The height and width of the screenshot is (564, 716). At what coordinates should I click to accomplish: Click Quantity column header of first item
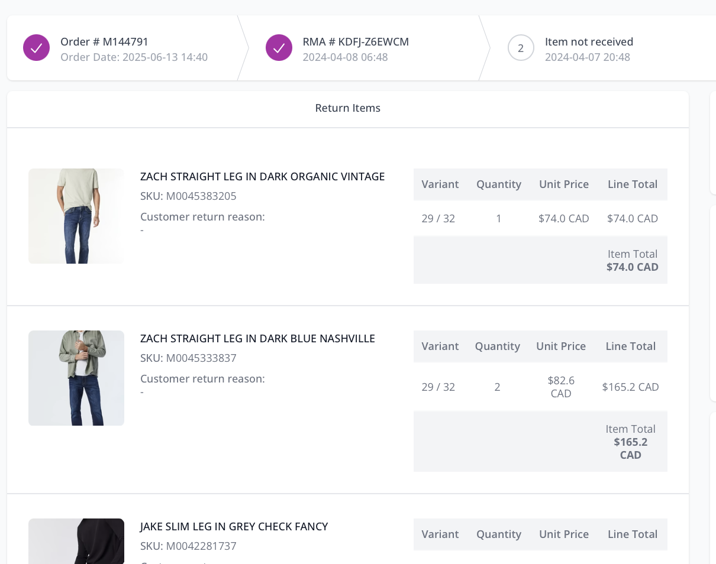tap(499, 184)
